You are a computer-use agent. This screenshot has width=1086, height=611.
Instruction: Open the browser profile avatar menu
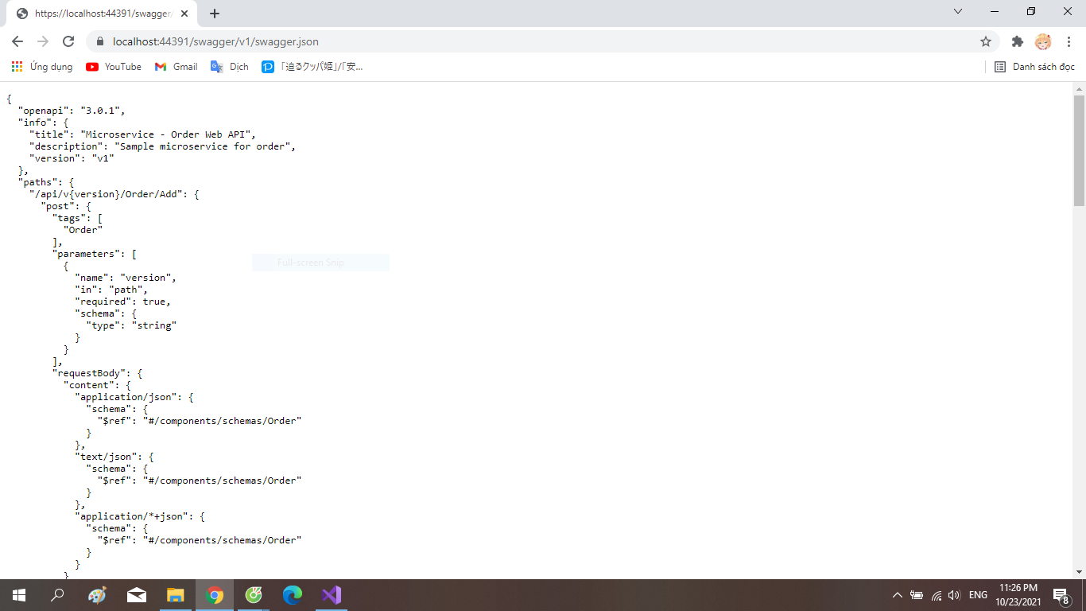(x=1043, y=41)
